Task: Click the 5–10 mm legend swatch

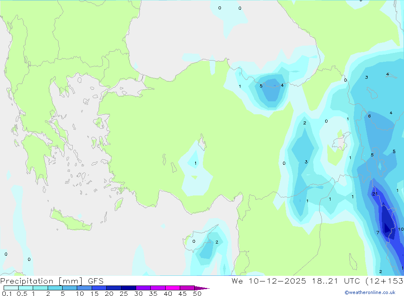Action: click(x=69, y=288)
